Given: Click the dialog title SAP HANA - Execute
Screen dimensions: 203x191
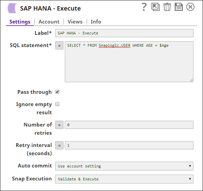Looking at the screenshot, I should click(50, 9).
